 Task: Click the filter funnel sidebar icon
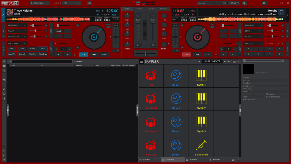point(4,71)
